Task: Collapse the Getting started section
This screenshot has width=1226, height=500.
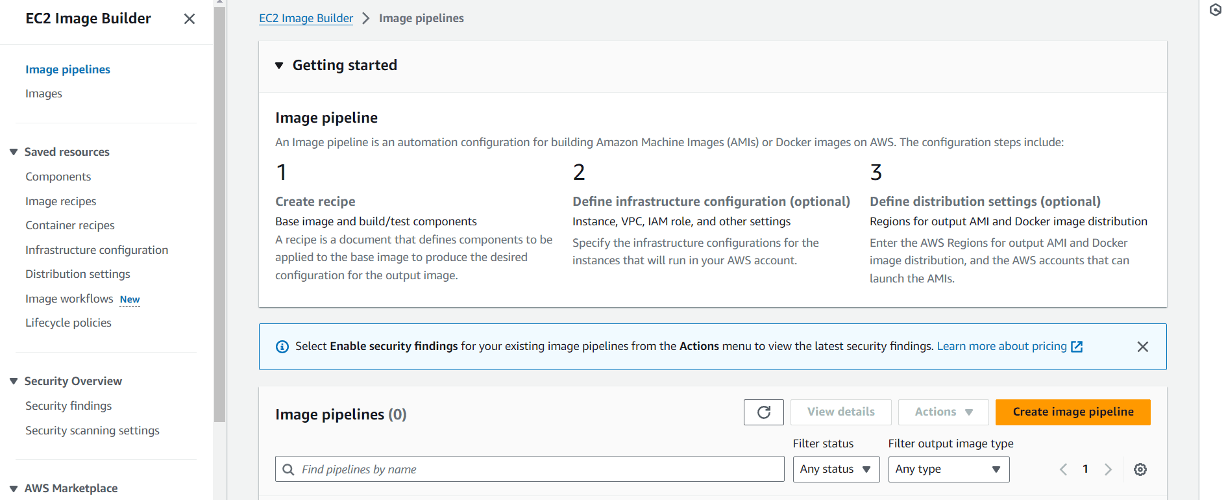Action: coord(279,66)
